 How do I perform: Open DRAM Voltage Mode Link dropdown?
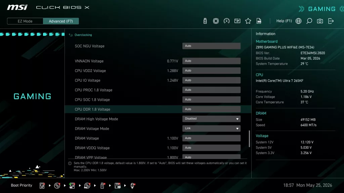pyautogui.click(x=211, y=128)
